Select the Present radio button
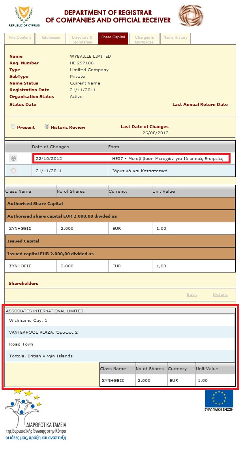Viewport: 242px width, 449px height. 13,127
